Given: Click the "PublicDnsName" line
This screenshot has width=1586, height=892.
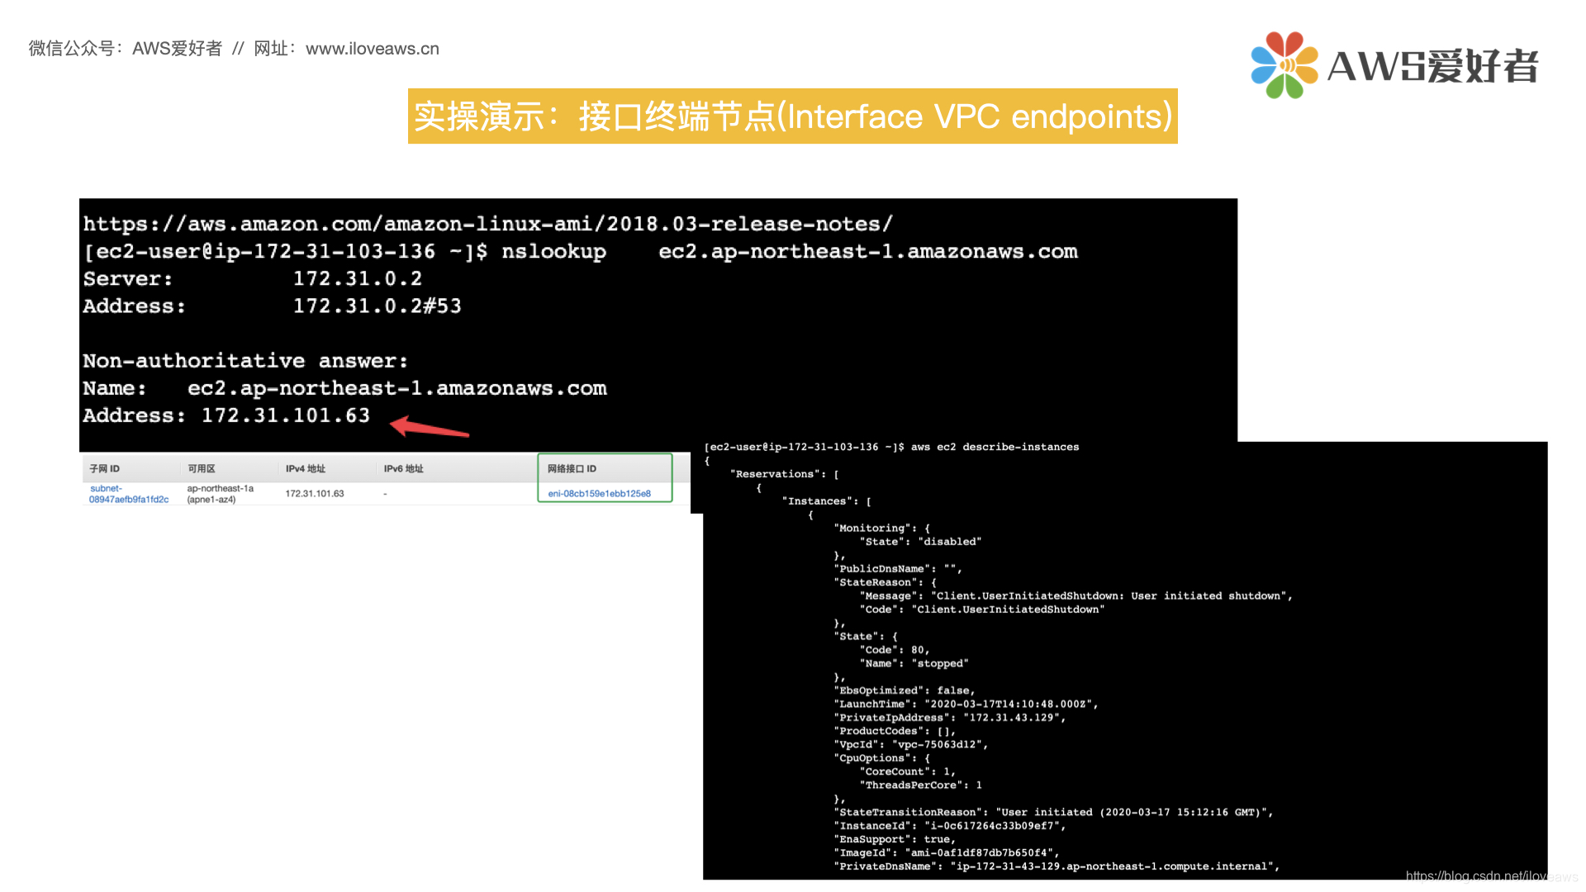Looking at the screenshot, I should pyautogui.click(x=898, y=569).
